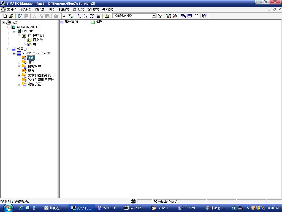Switch to Details view mode
282x212 pixels.
click(x=98, y=16)
